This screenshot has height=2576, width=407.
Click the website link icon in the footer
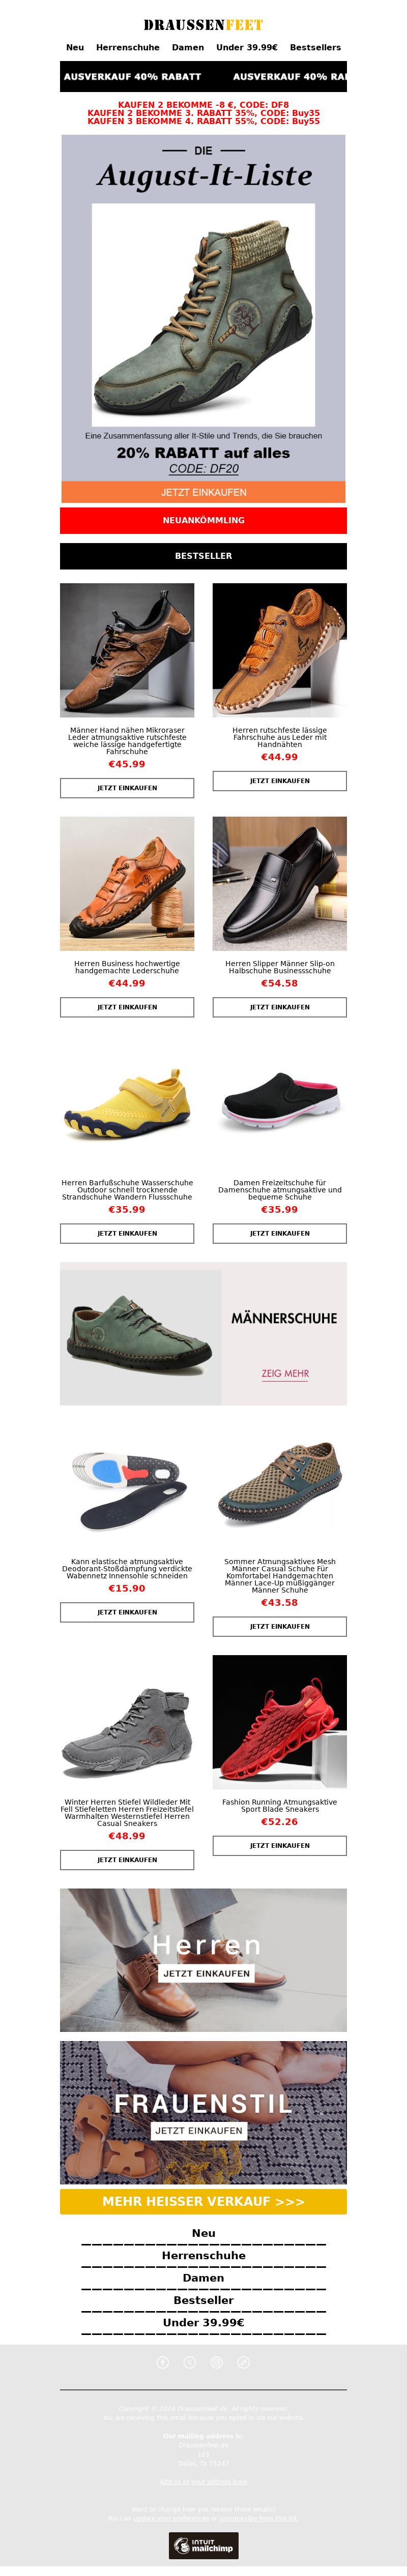coord(243,2362)
